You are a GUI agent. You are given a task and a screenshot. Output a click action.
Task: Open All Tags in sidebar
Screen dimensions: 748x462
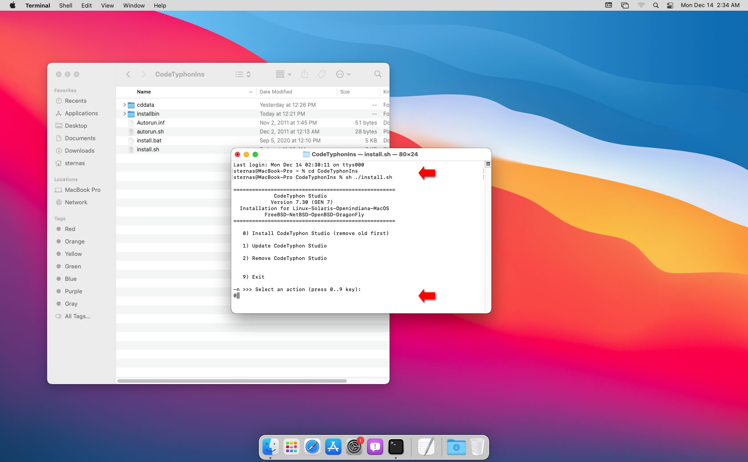[x=73, y=316]
